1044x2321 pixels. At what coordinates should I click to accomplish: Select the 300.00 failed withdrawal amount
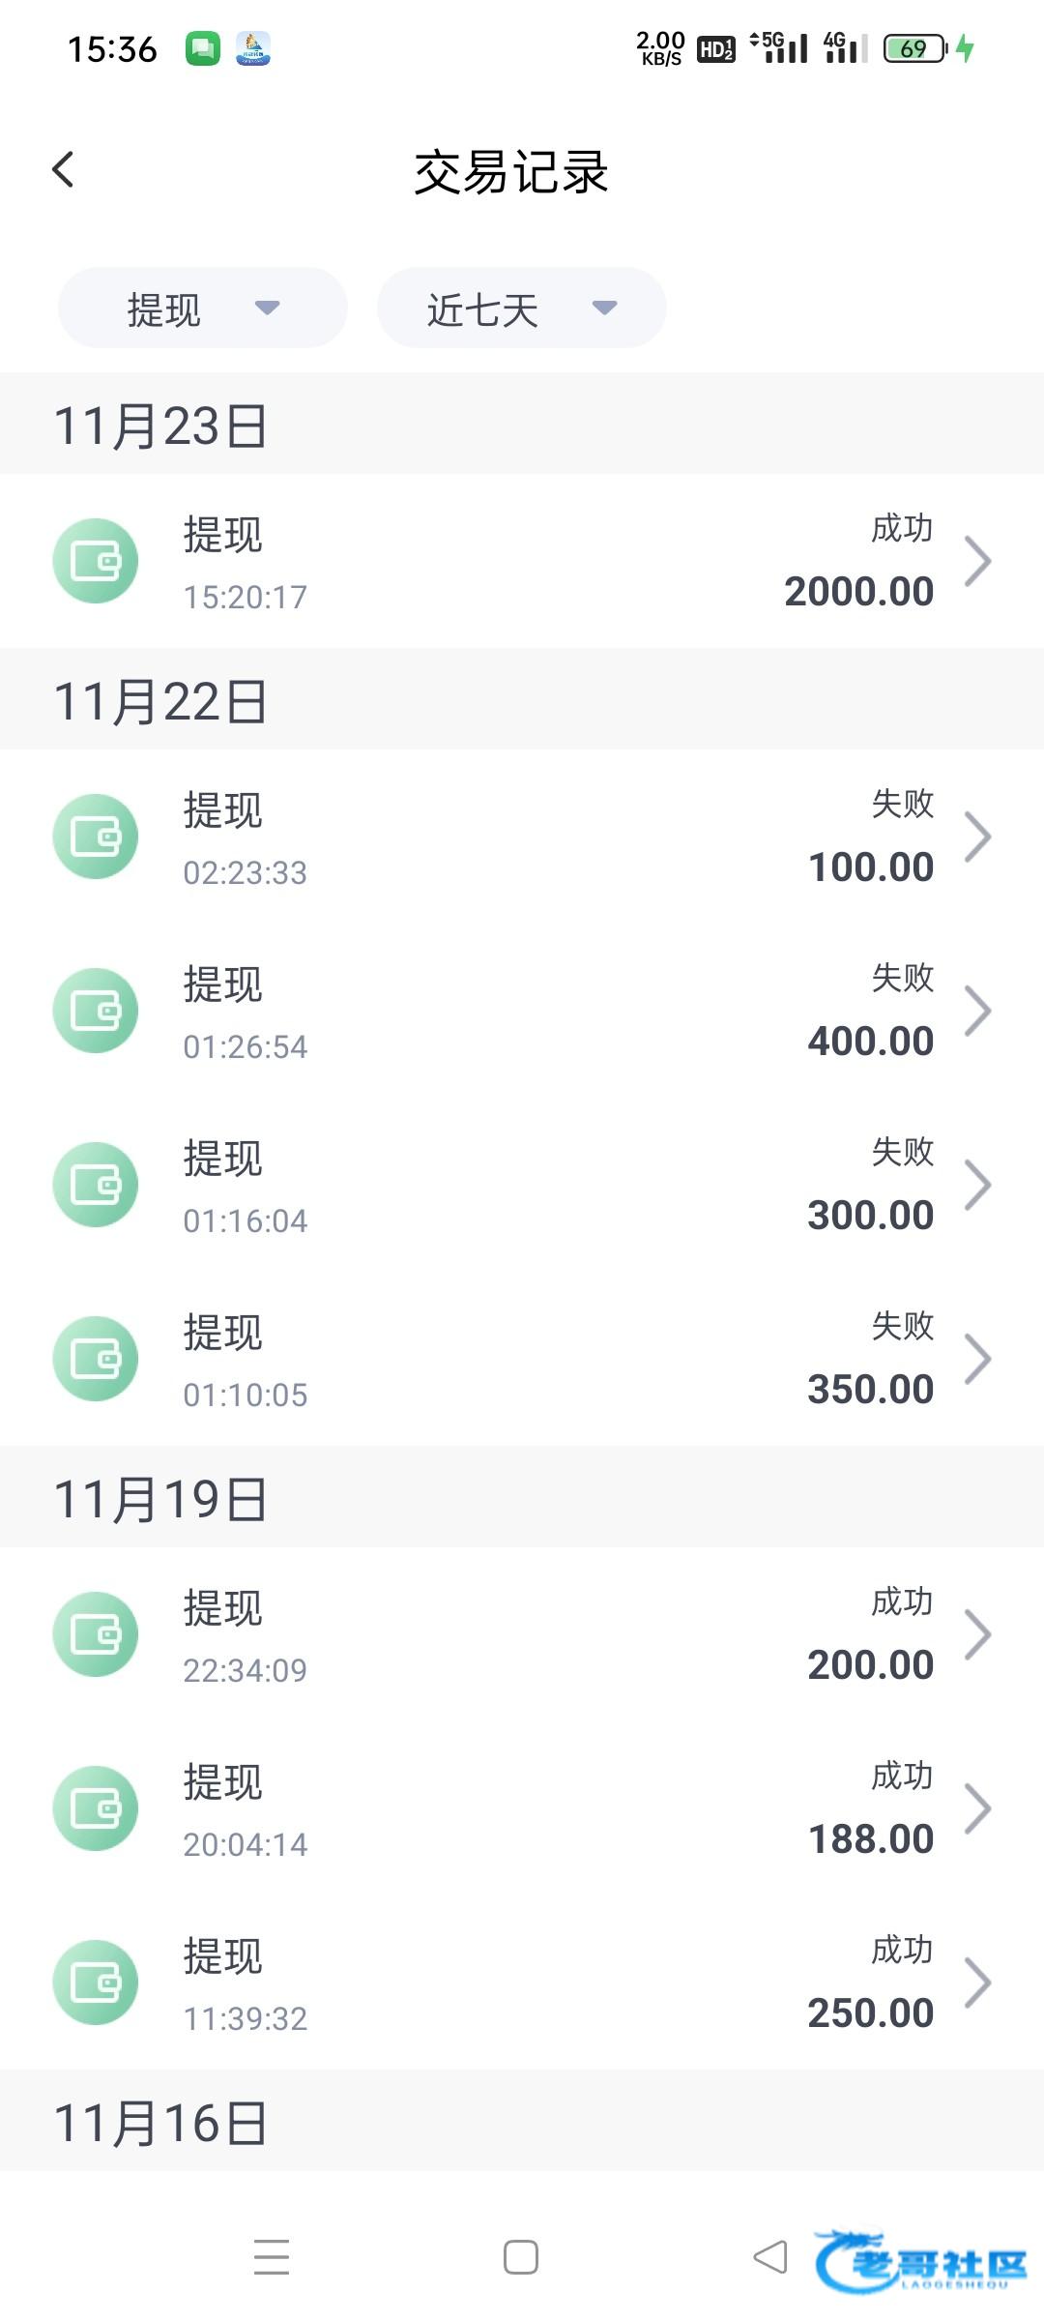870,1216
